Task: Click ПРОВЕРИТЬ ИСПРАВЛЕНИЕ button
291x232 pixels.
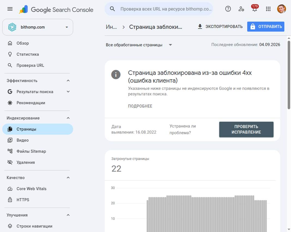Action: [246, 129]
